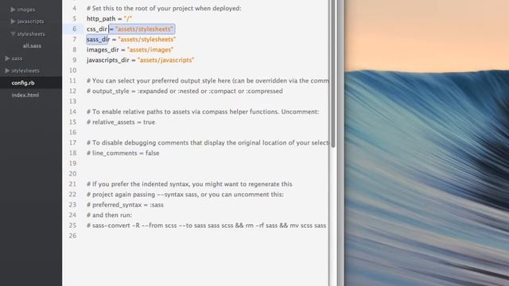Click the highlighted "assets/stylesheets" on line 6
The image size is (509, 286).
tap(144, 29)
